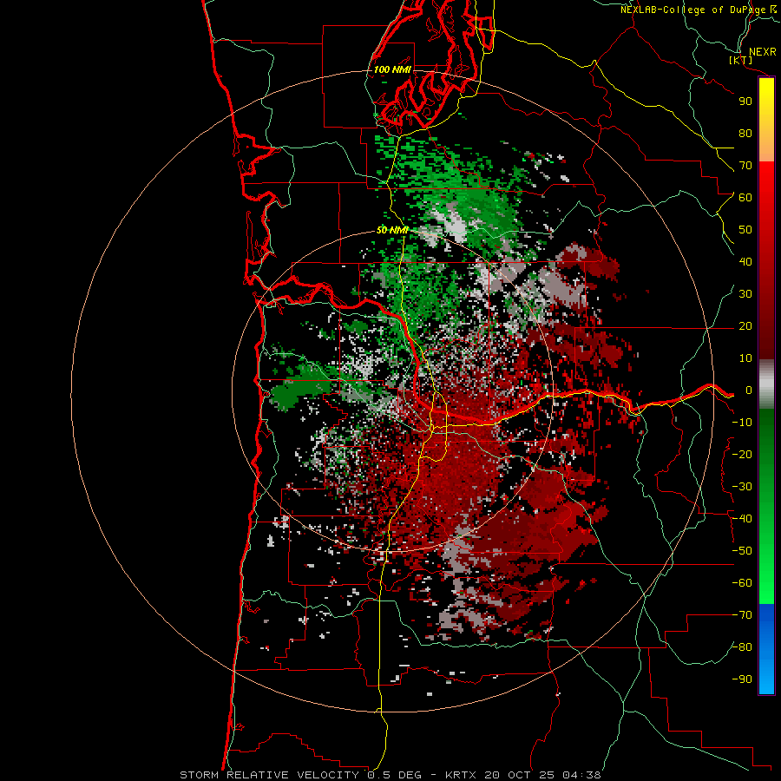Click the -80 knots scale label
The width and height of the screenshot is (781, 781).
(742, 647)
